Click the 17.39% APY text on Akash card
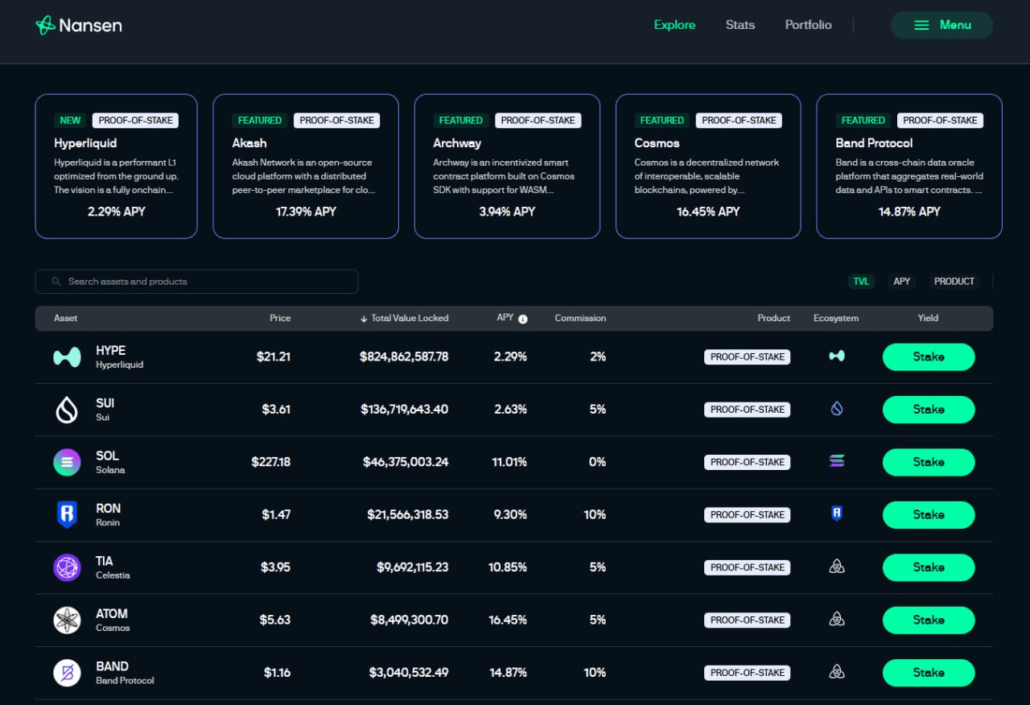 coord(306,212)
